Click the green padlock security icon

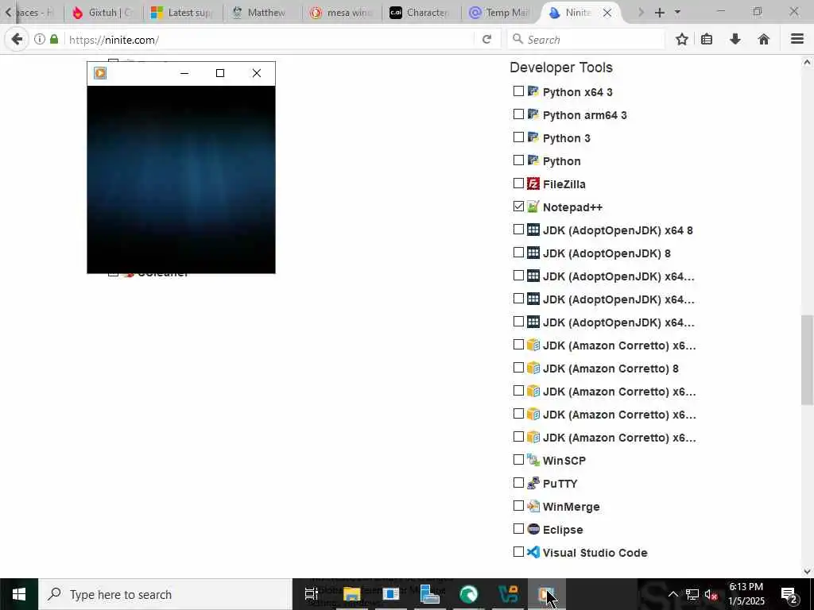click(x=54, y=39)
